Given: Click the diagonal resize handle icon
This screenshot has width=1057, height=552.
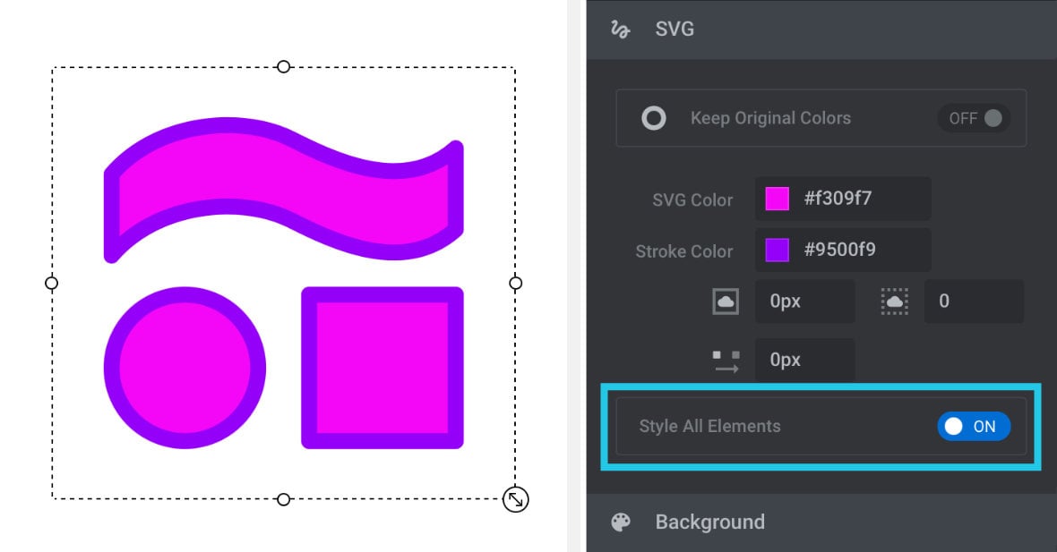Looking at the screenshot, I should tap(516, 499).
